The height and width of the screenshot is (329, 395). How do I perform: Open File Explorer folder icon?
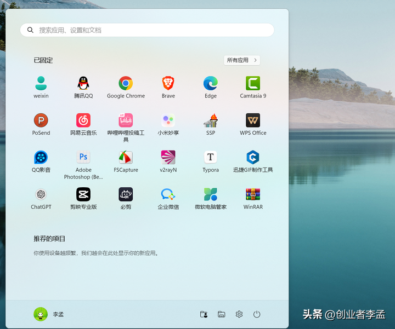coord(221,314)
